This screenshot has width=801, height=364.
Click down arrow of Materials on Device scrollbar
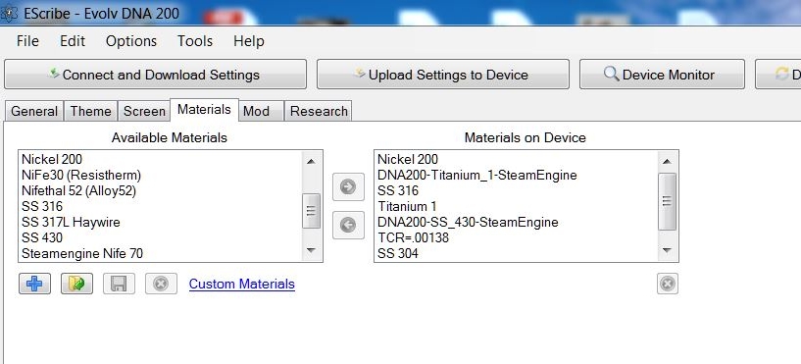pos(667,250)
